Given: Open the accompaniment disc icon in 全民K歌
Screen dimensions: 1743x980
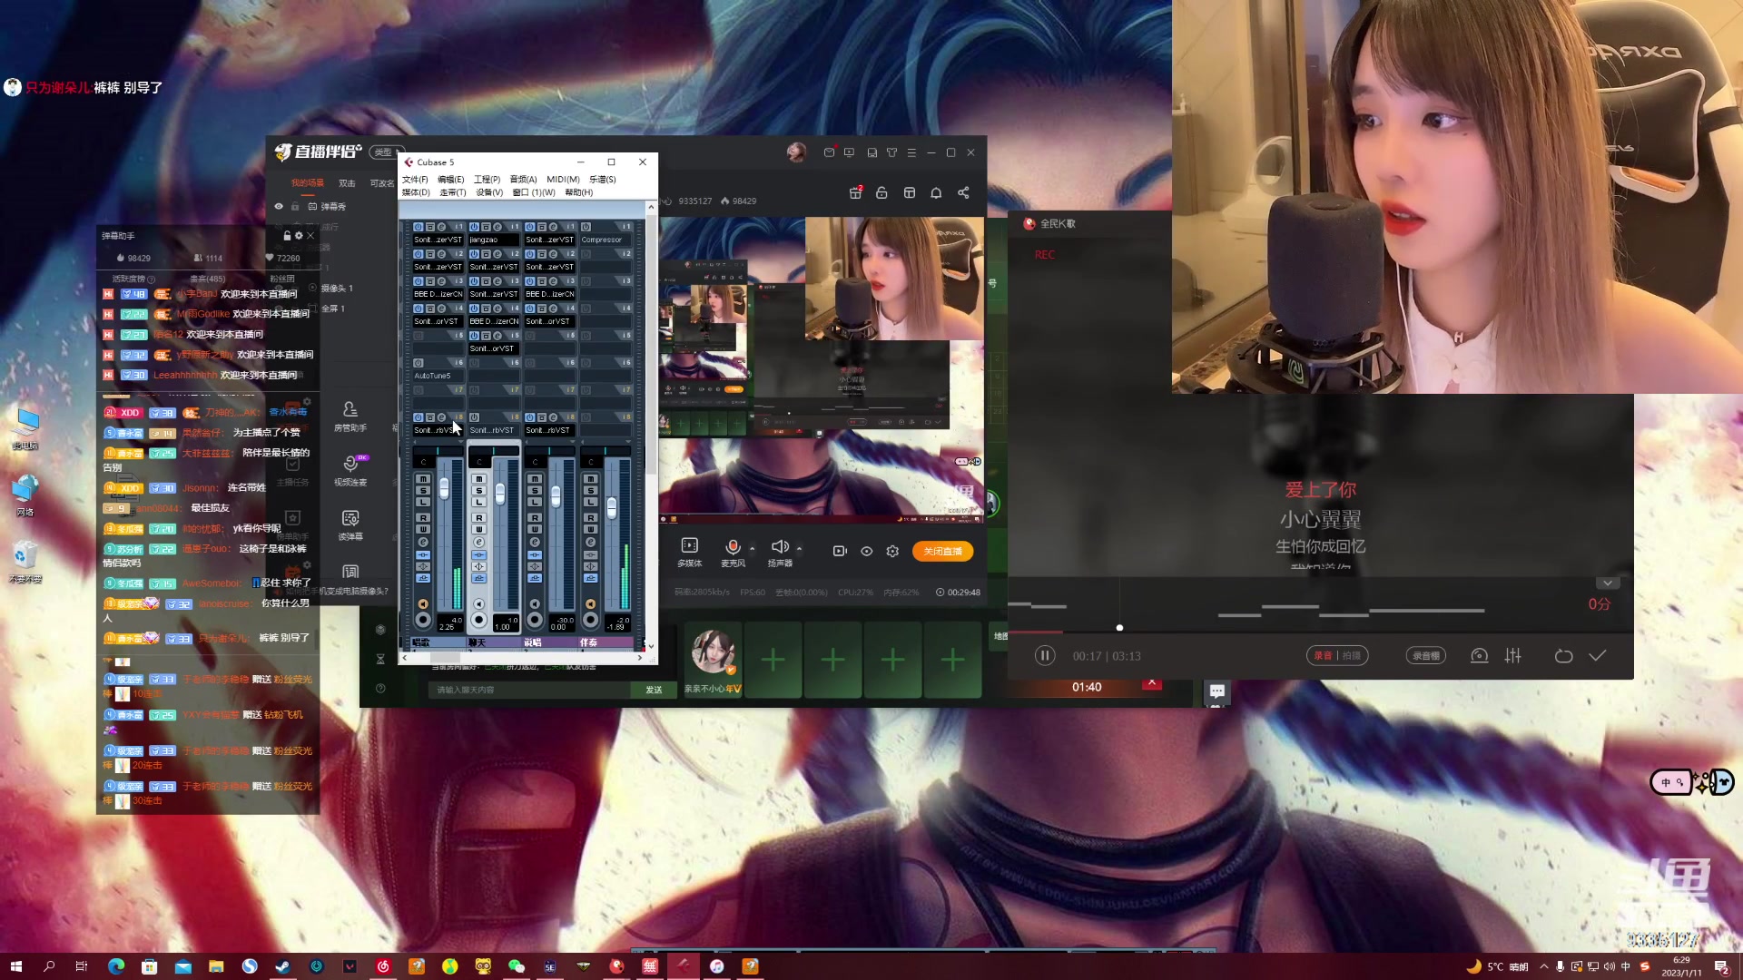Looking at the screenshot, I should [x=1479, y=655].
